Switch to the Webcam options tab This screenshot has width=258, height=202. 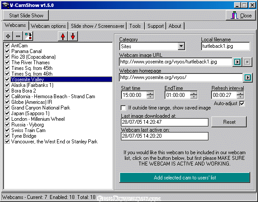48,26
